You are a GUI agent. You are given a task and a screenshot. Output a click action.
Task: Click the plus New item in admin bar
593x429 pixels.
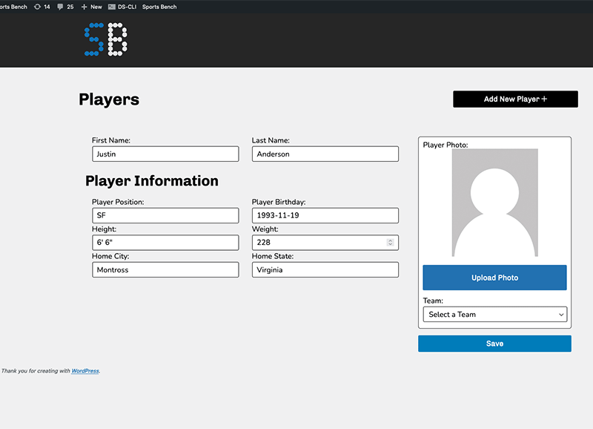pos(91,7)
